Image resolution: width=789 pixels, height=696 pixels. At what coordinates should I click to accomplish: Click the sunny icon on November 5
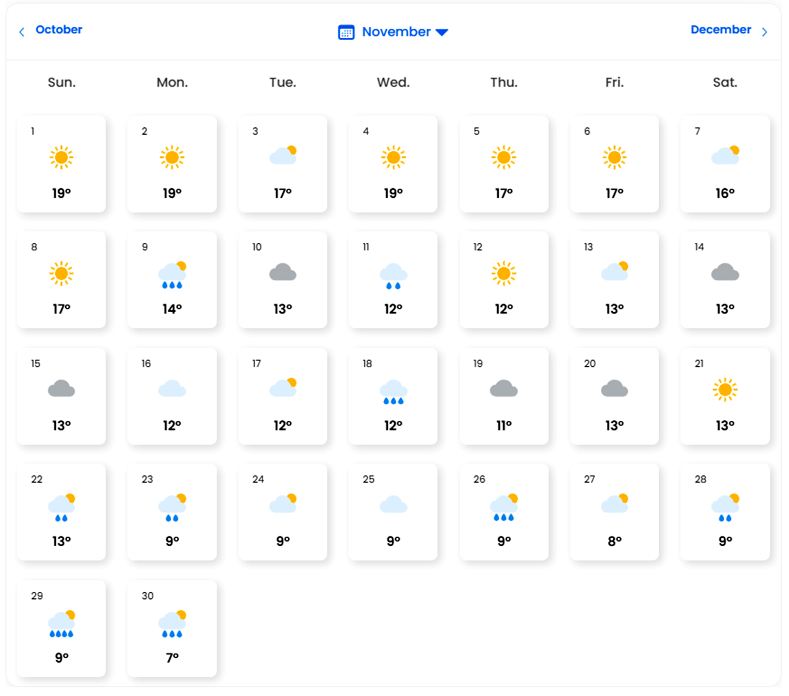point(504,157)
